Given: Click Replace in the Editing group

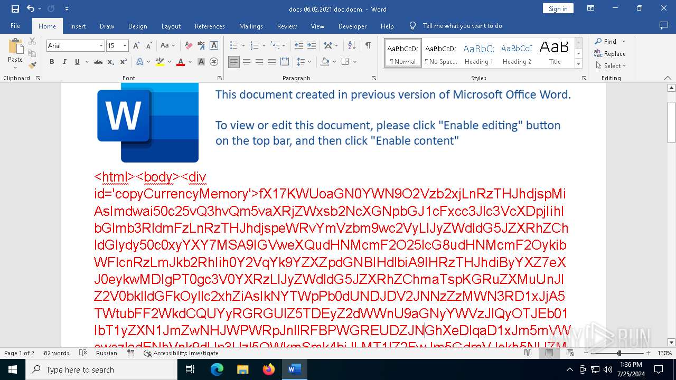Looking at the screenshot, I should [x=610, y=54].
